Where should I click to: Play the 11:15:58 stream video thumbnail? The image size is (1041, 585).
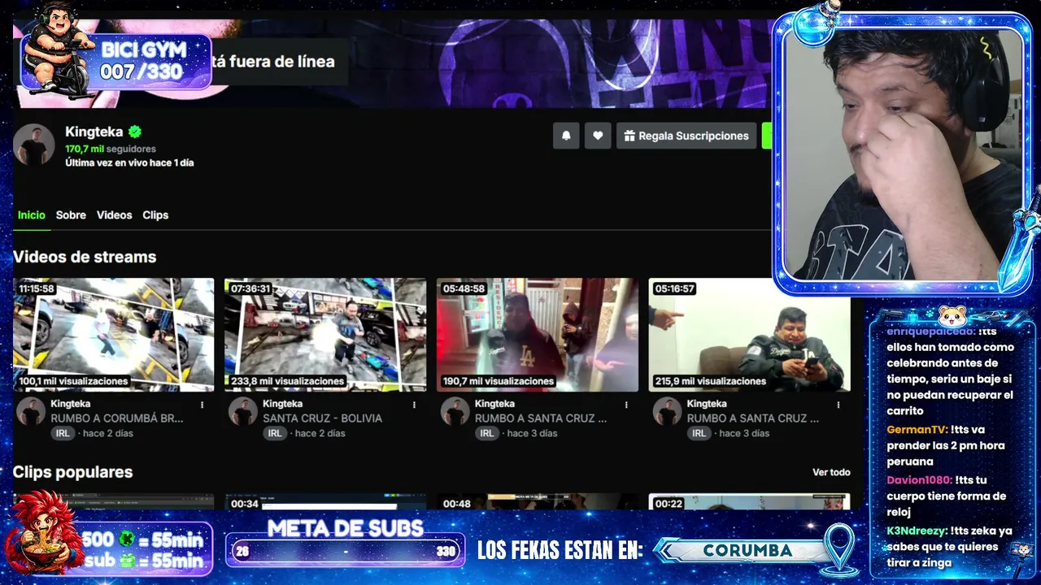coord(114,335)
